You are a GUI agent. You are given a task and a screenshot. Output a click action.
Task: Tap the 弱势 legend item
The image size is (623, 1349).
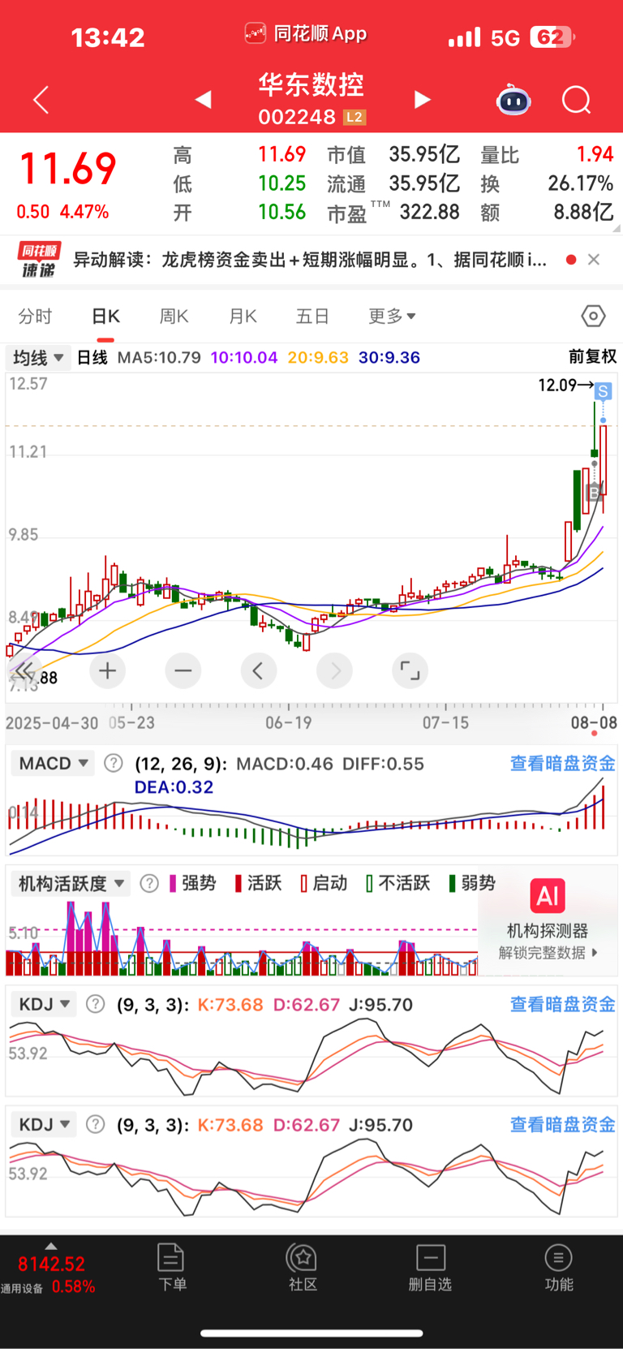coord(471,883)
